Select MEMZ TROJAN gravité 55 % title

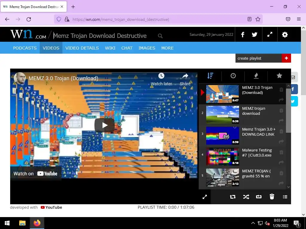[256, 174]
